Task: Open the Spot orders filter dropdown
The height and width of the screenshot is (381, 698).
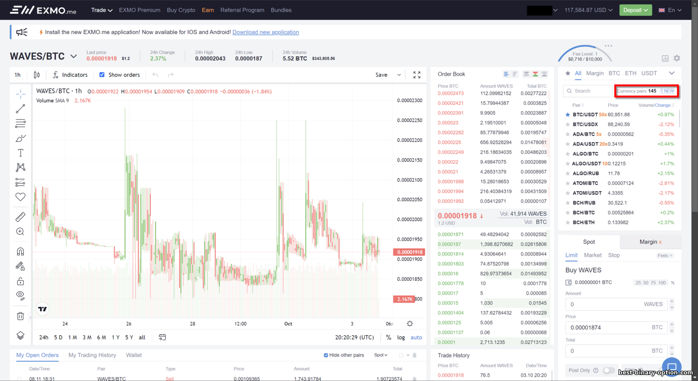Action: (381, 355)
